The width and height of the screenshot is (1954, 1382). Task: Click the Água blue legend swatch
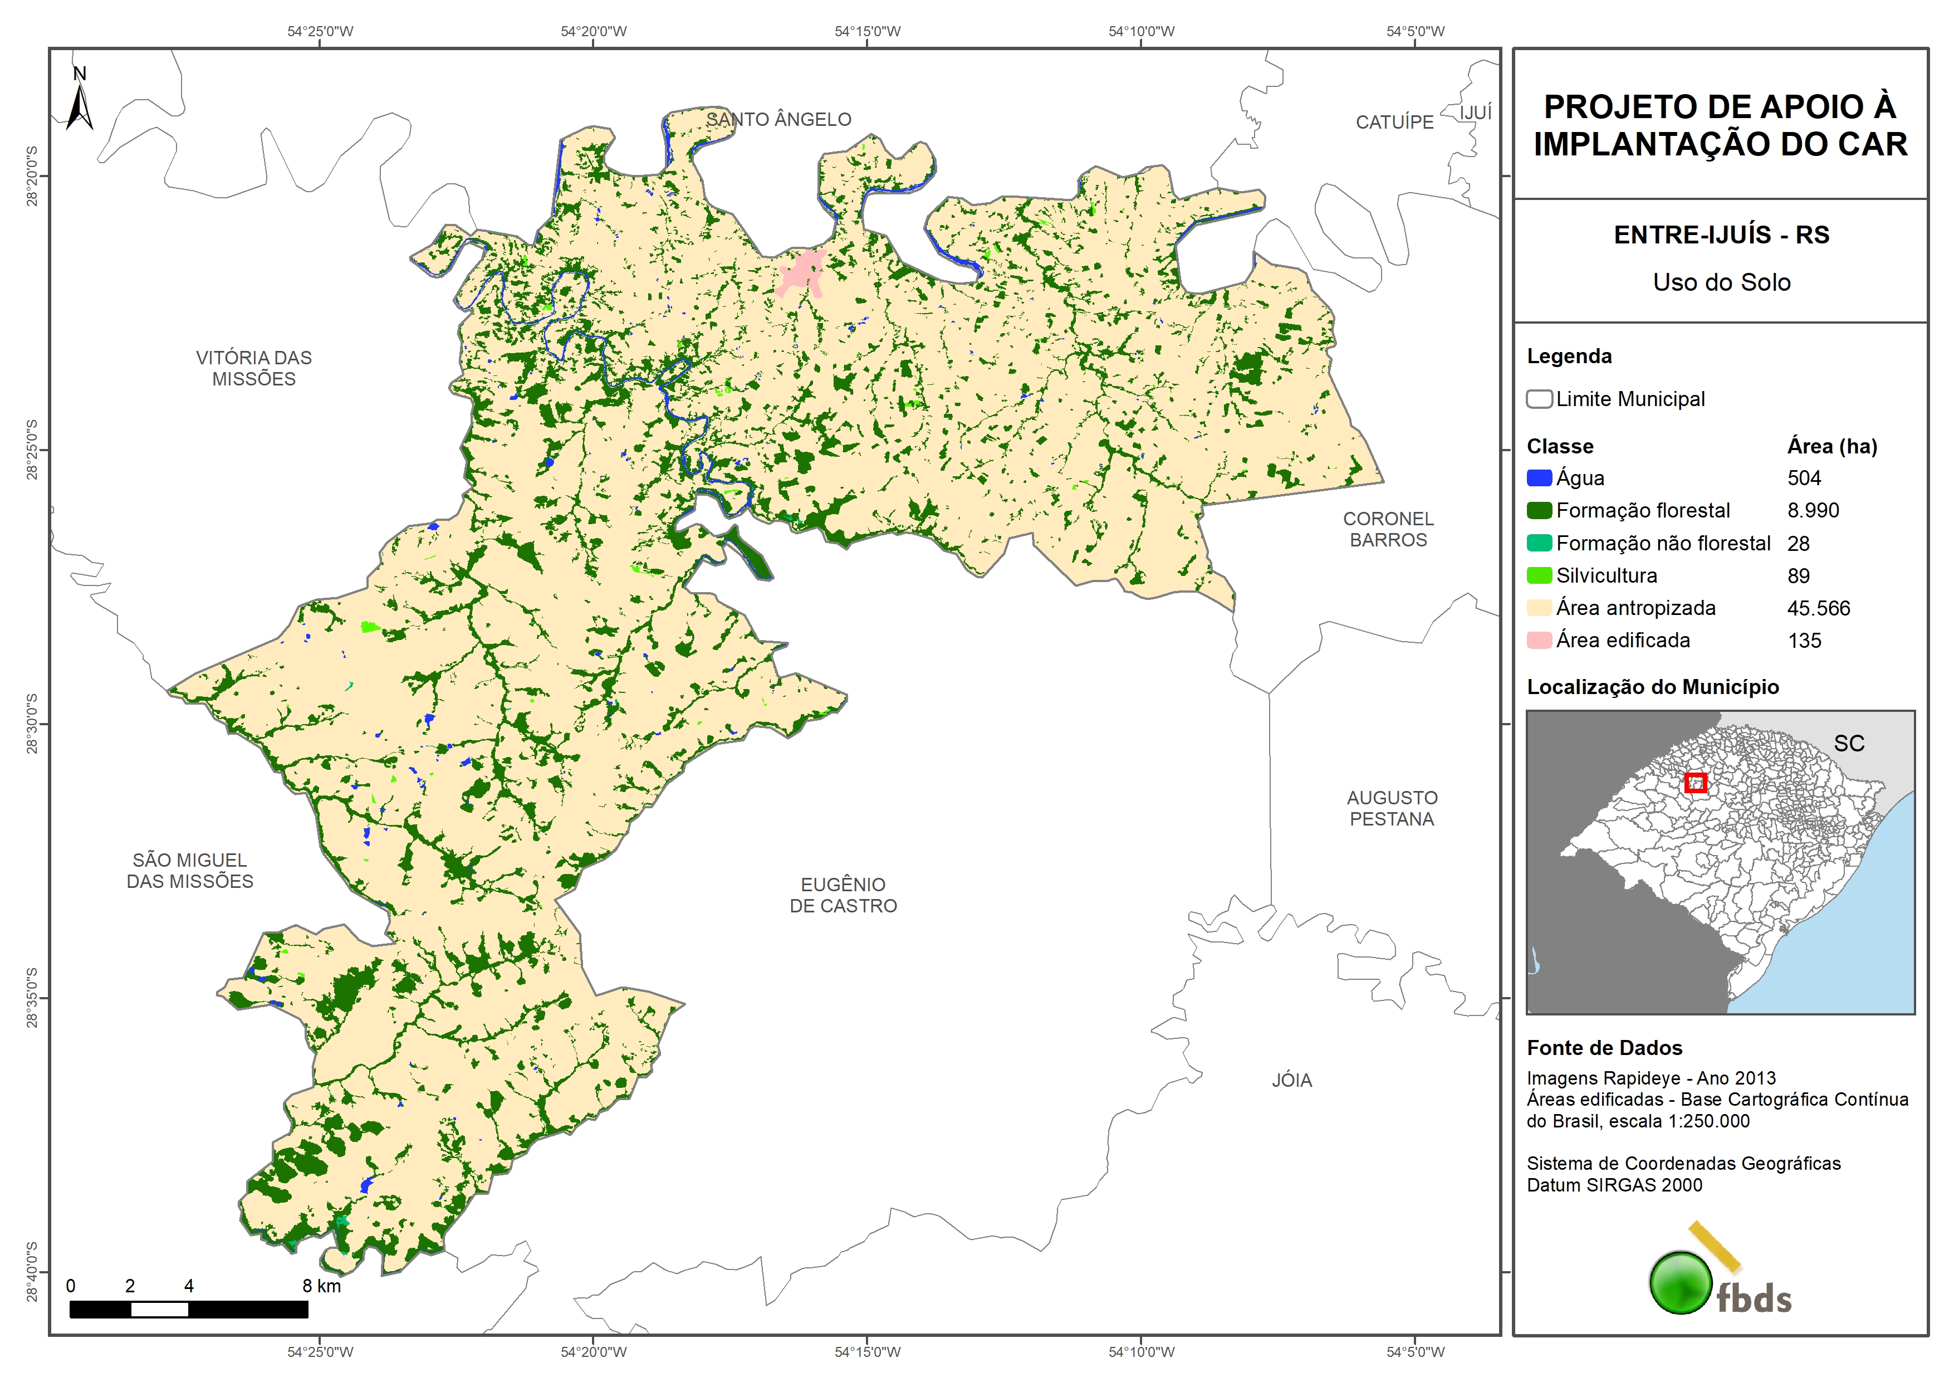click(1539, 478)
